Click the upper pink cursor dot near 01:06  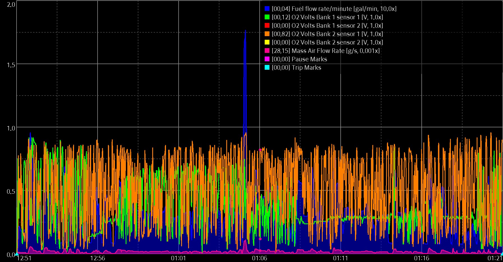coord(260,150)
